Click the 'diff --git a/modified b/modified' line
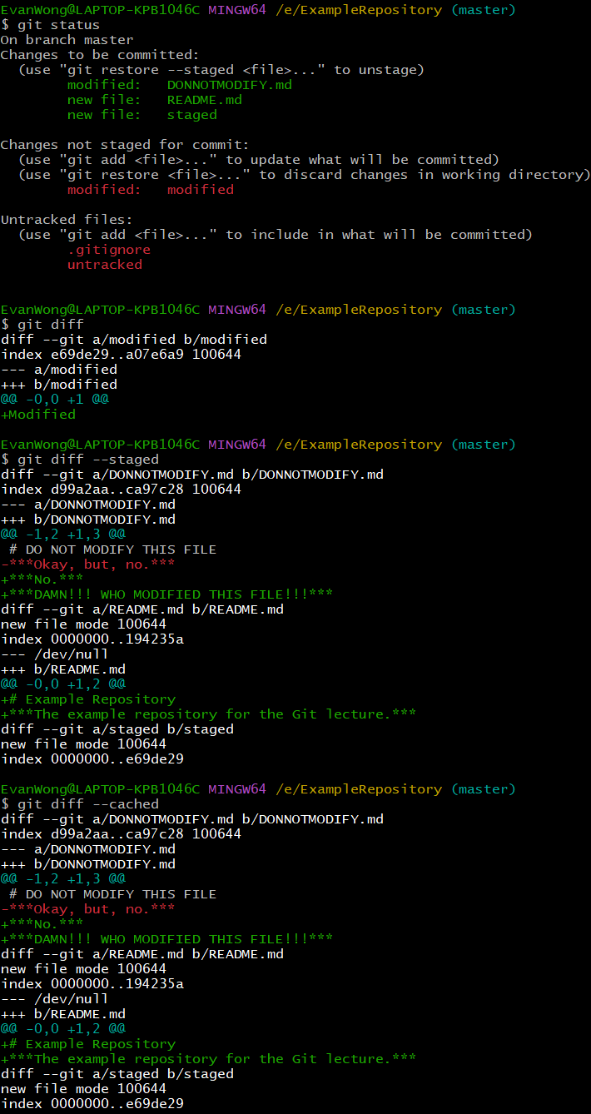Screen dimensions: 591x1114 point(133,340)
